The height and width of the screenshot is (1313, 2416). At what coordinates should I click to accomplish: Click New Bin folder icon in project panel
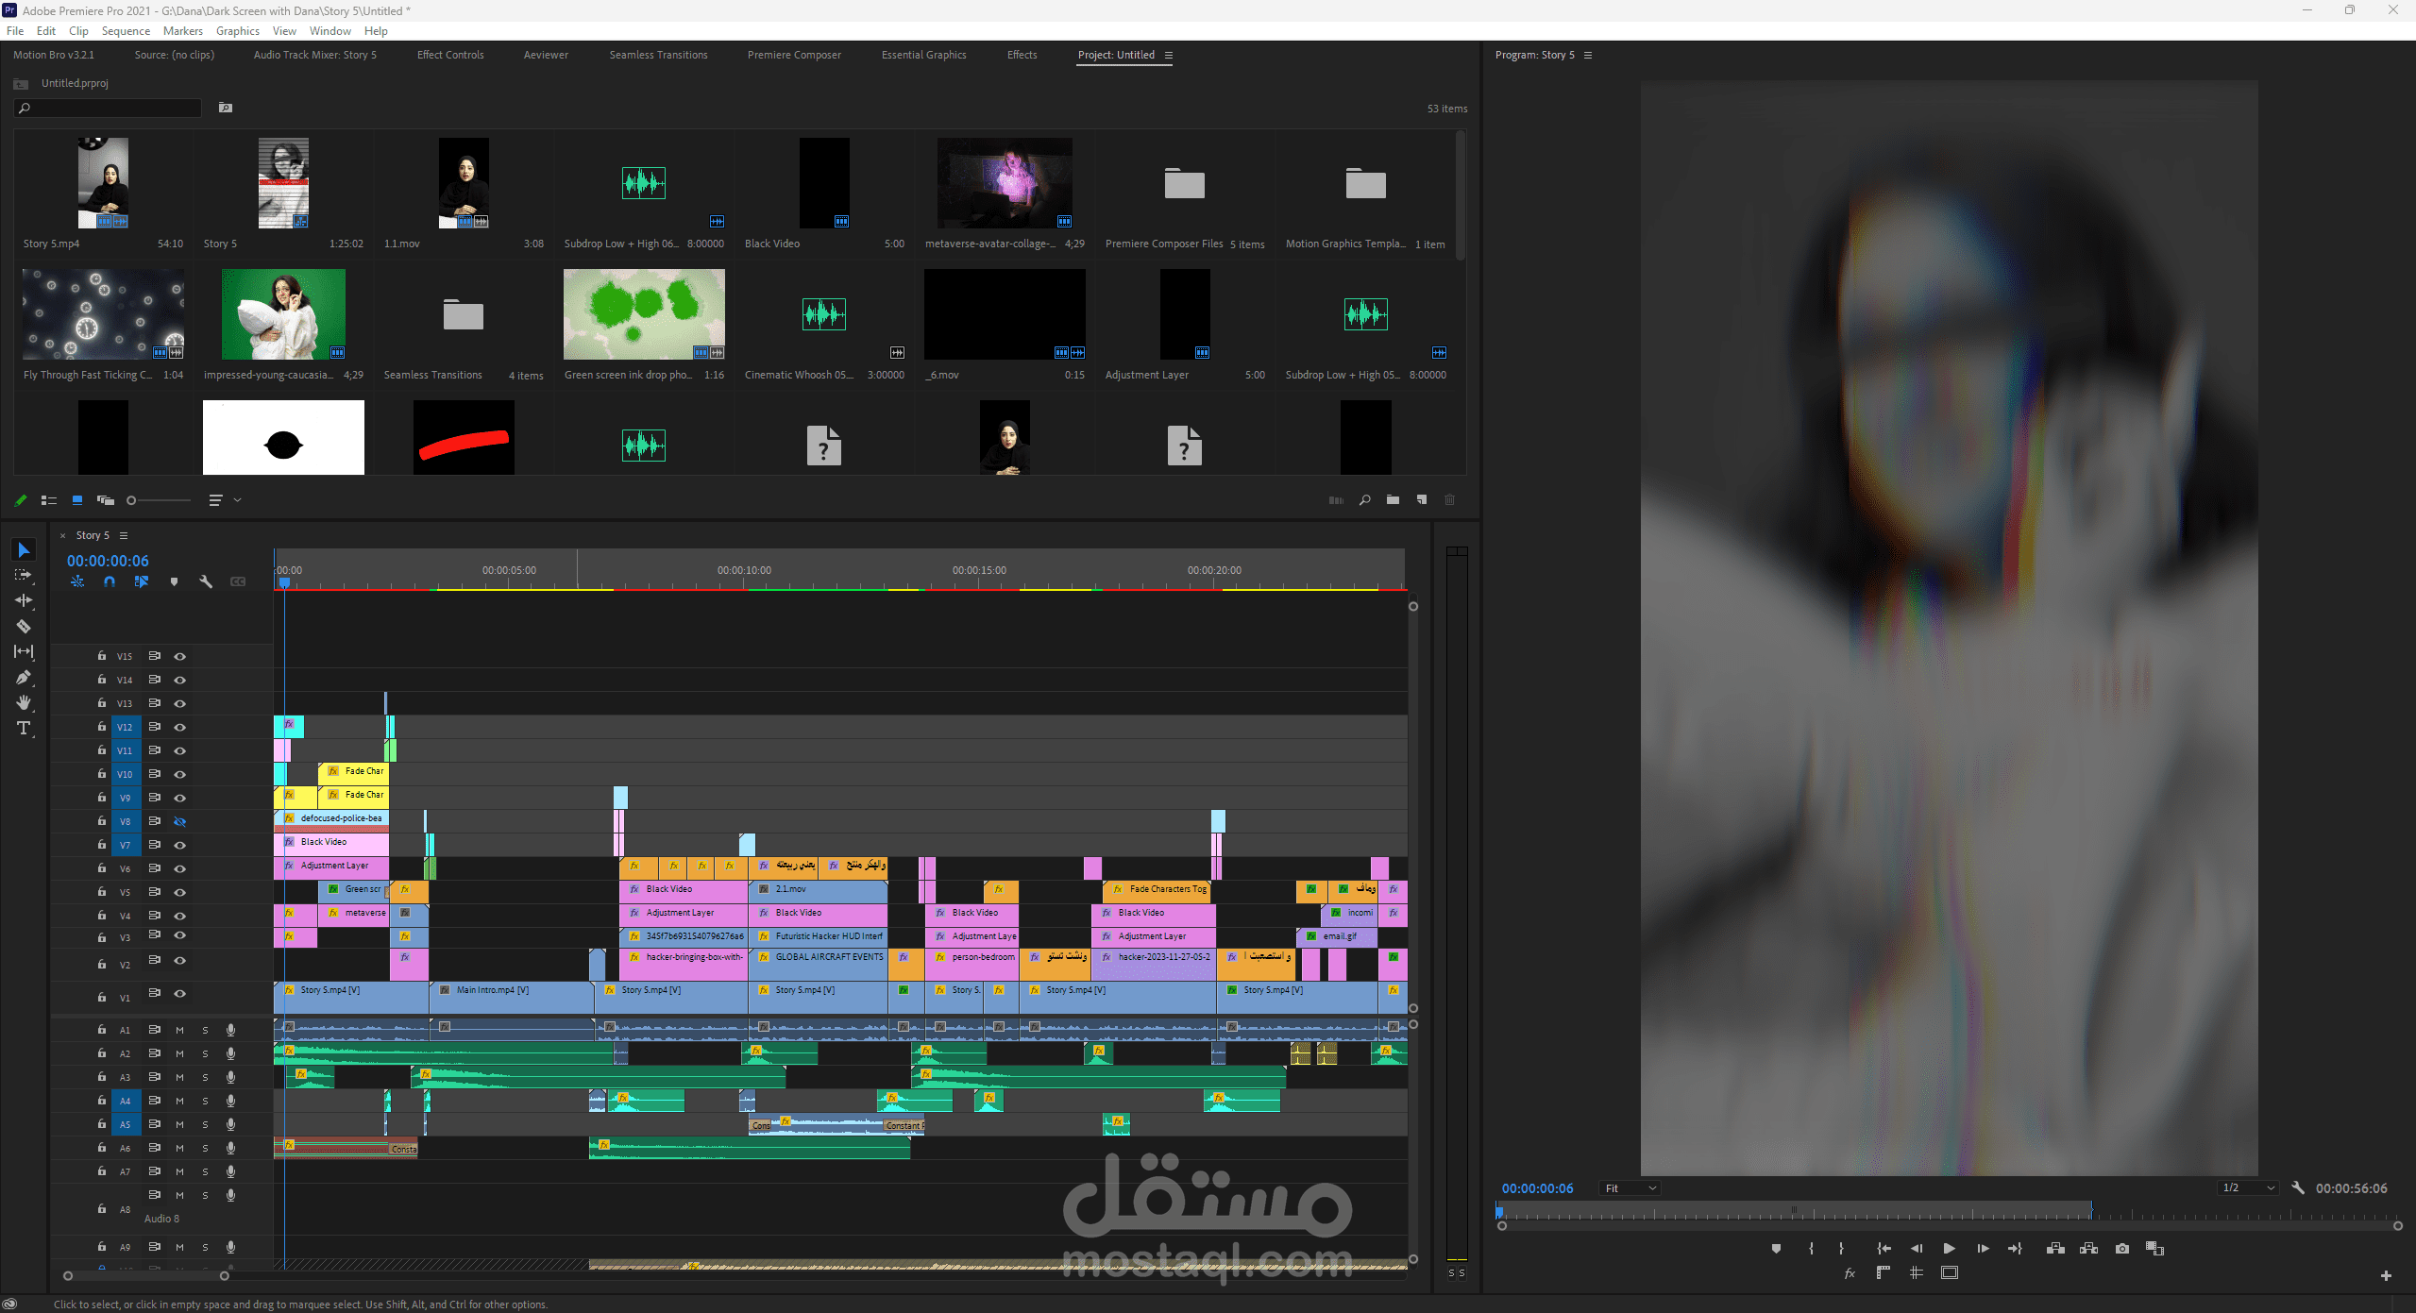1393,500
